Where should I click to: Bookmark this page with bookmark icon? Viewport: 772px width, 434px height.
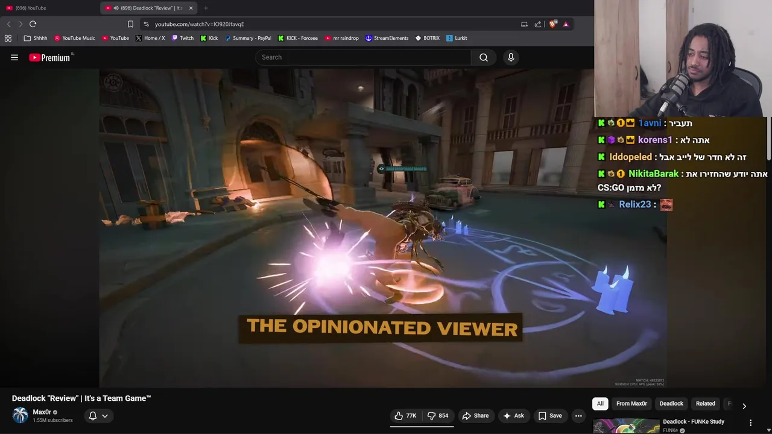pyautogui.click(x=130, y=24)
